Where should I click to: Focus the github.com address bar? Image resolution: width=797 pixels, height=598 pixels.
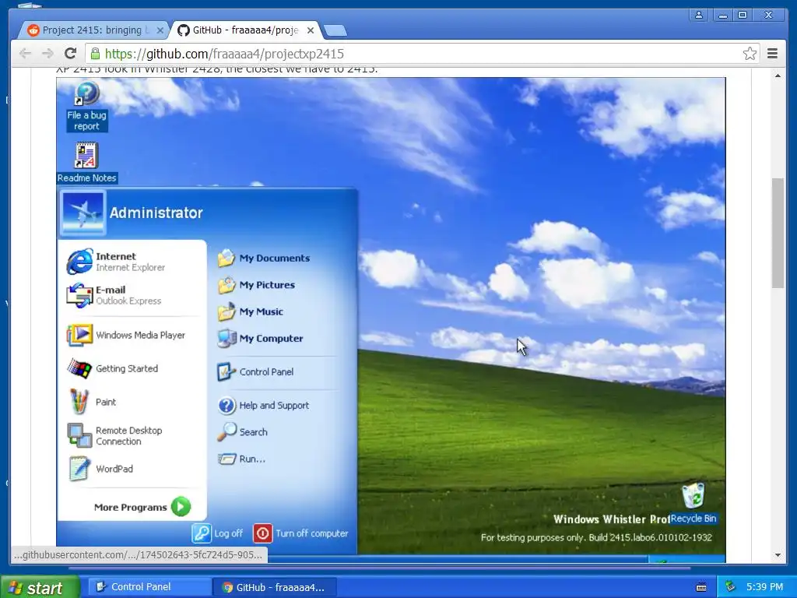(x=422, y=54)
